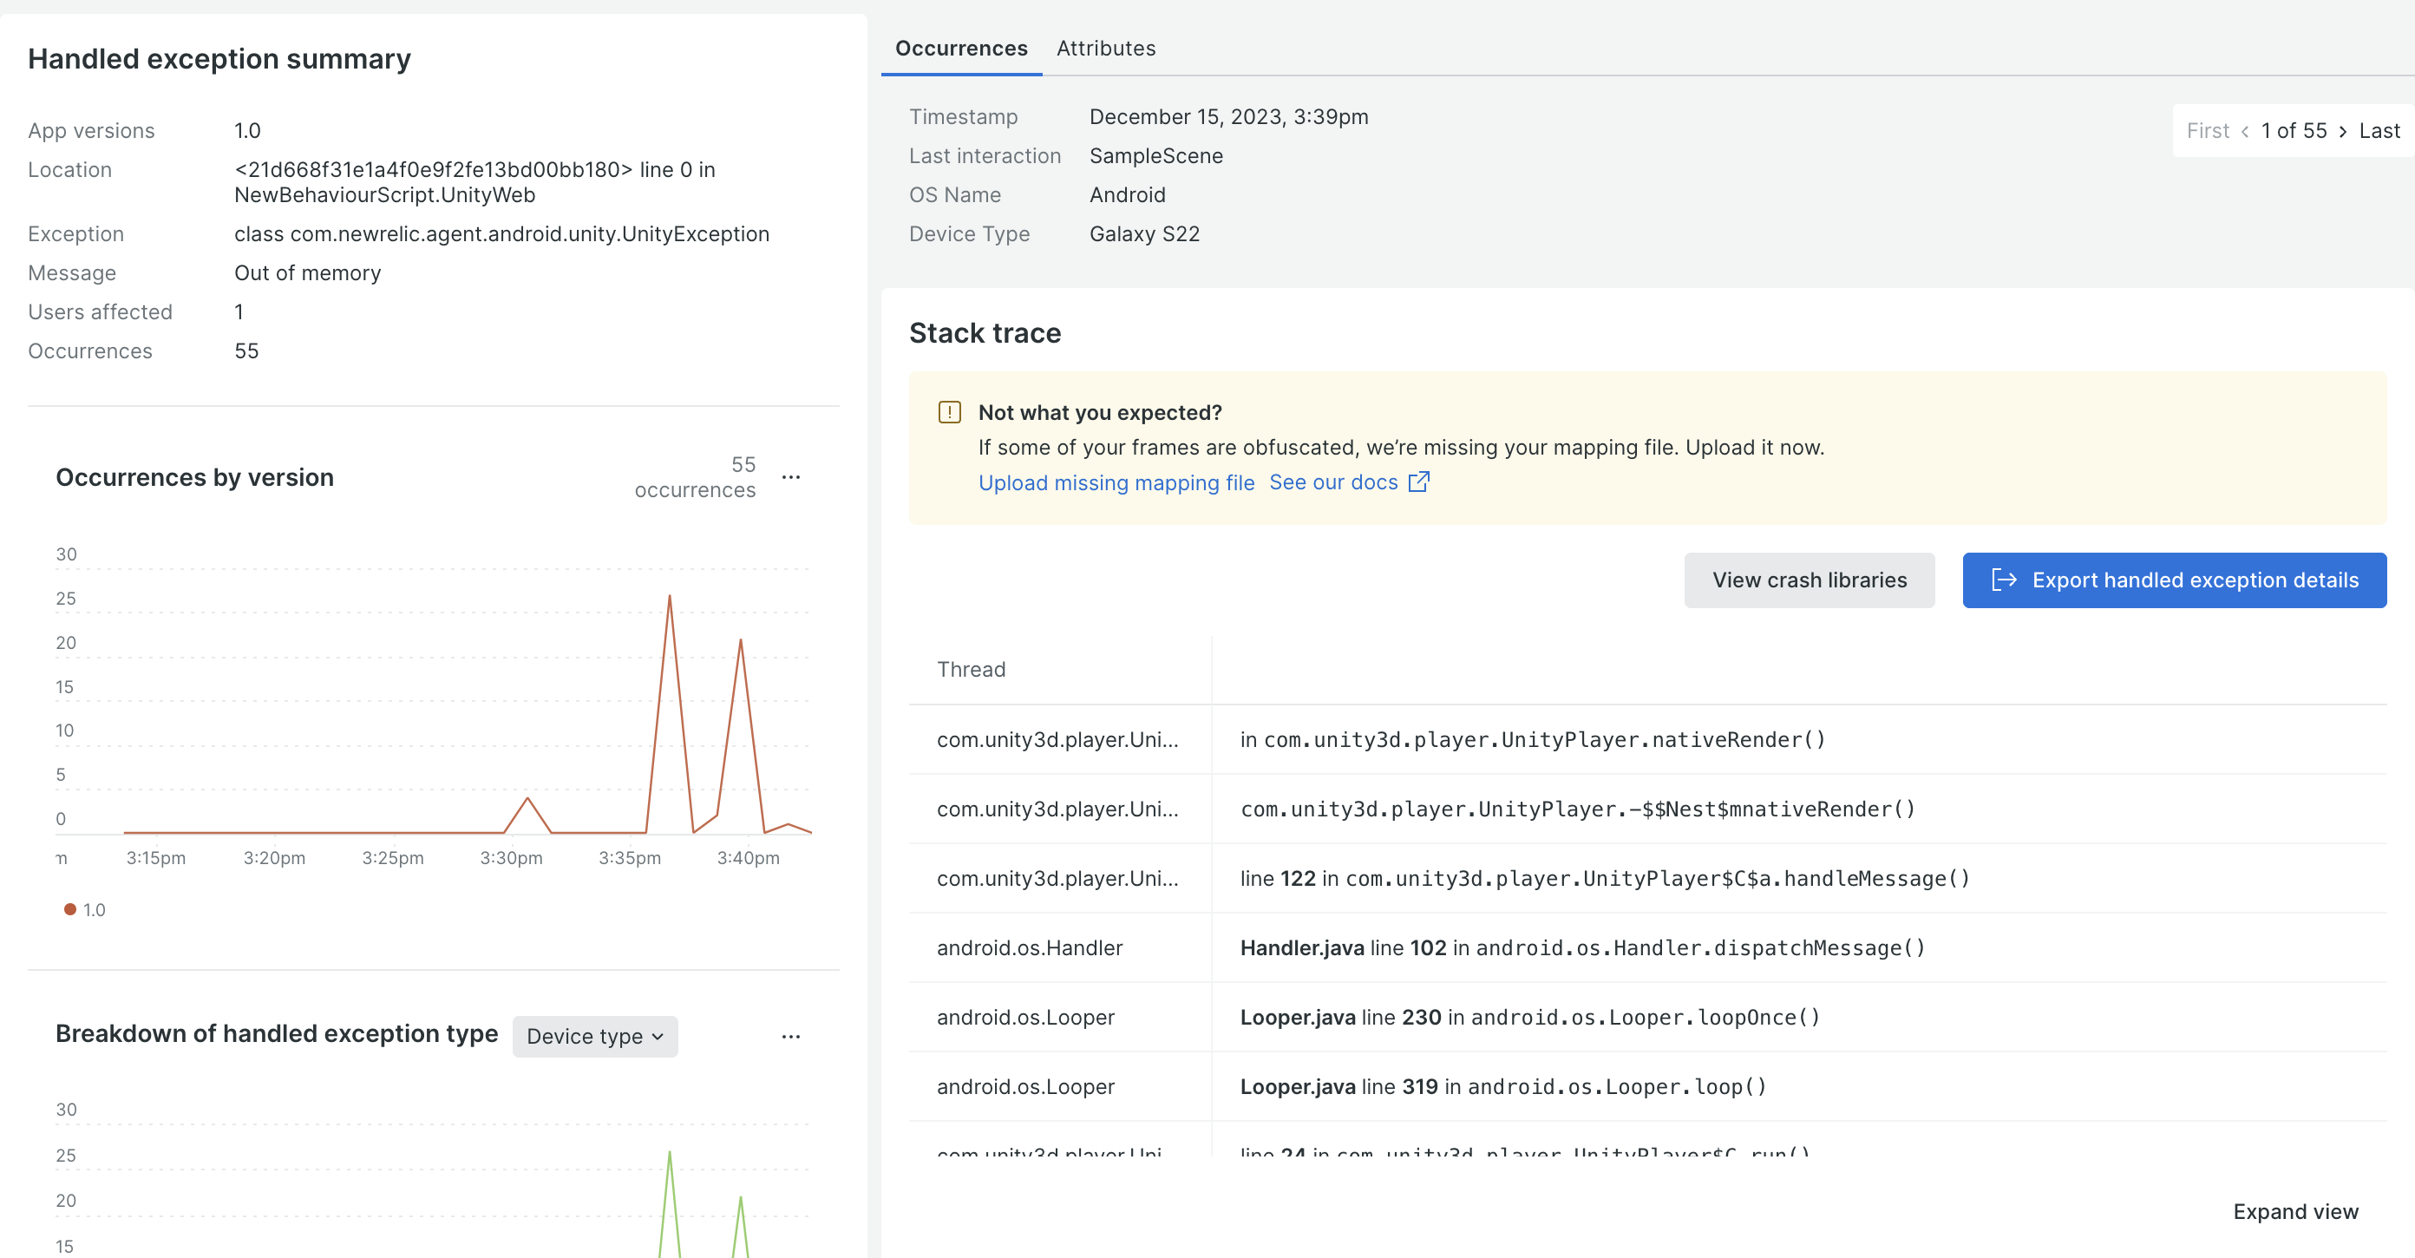Viewport: 2415px width, 1258px height.
Task: Click the nativeRender stack frame row
Action: (1532, 739)
